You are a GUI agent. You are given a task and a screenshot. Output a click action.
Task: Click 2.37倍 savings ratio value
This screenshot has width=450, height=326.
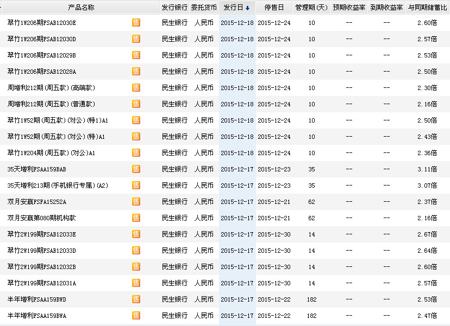(x=427, y=202)
